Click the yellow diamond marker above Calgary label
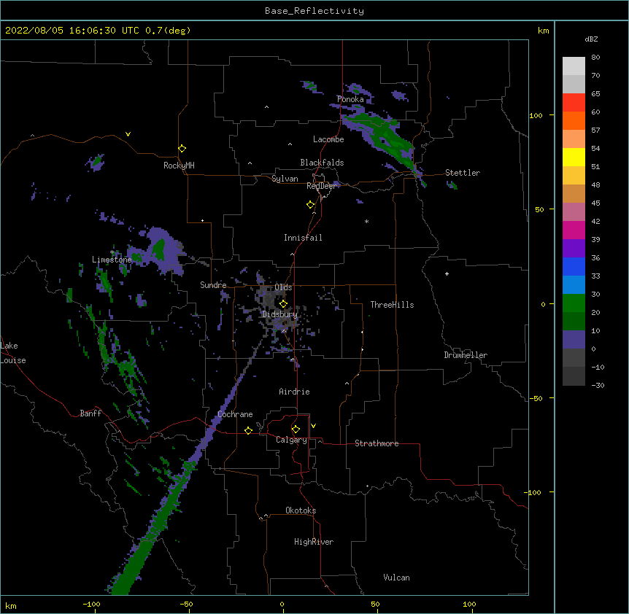Screen dimensions: 629x614 pyautogui.click(x=296, y=430)
